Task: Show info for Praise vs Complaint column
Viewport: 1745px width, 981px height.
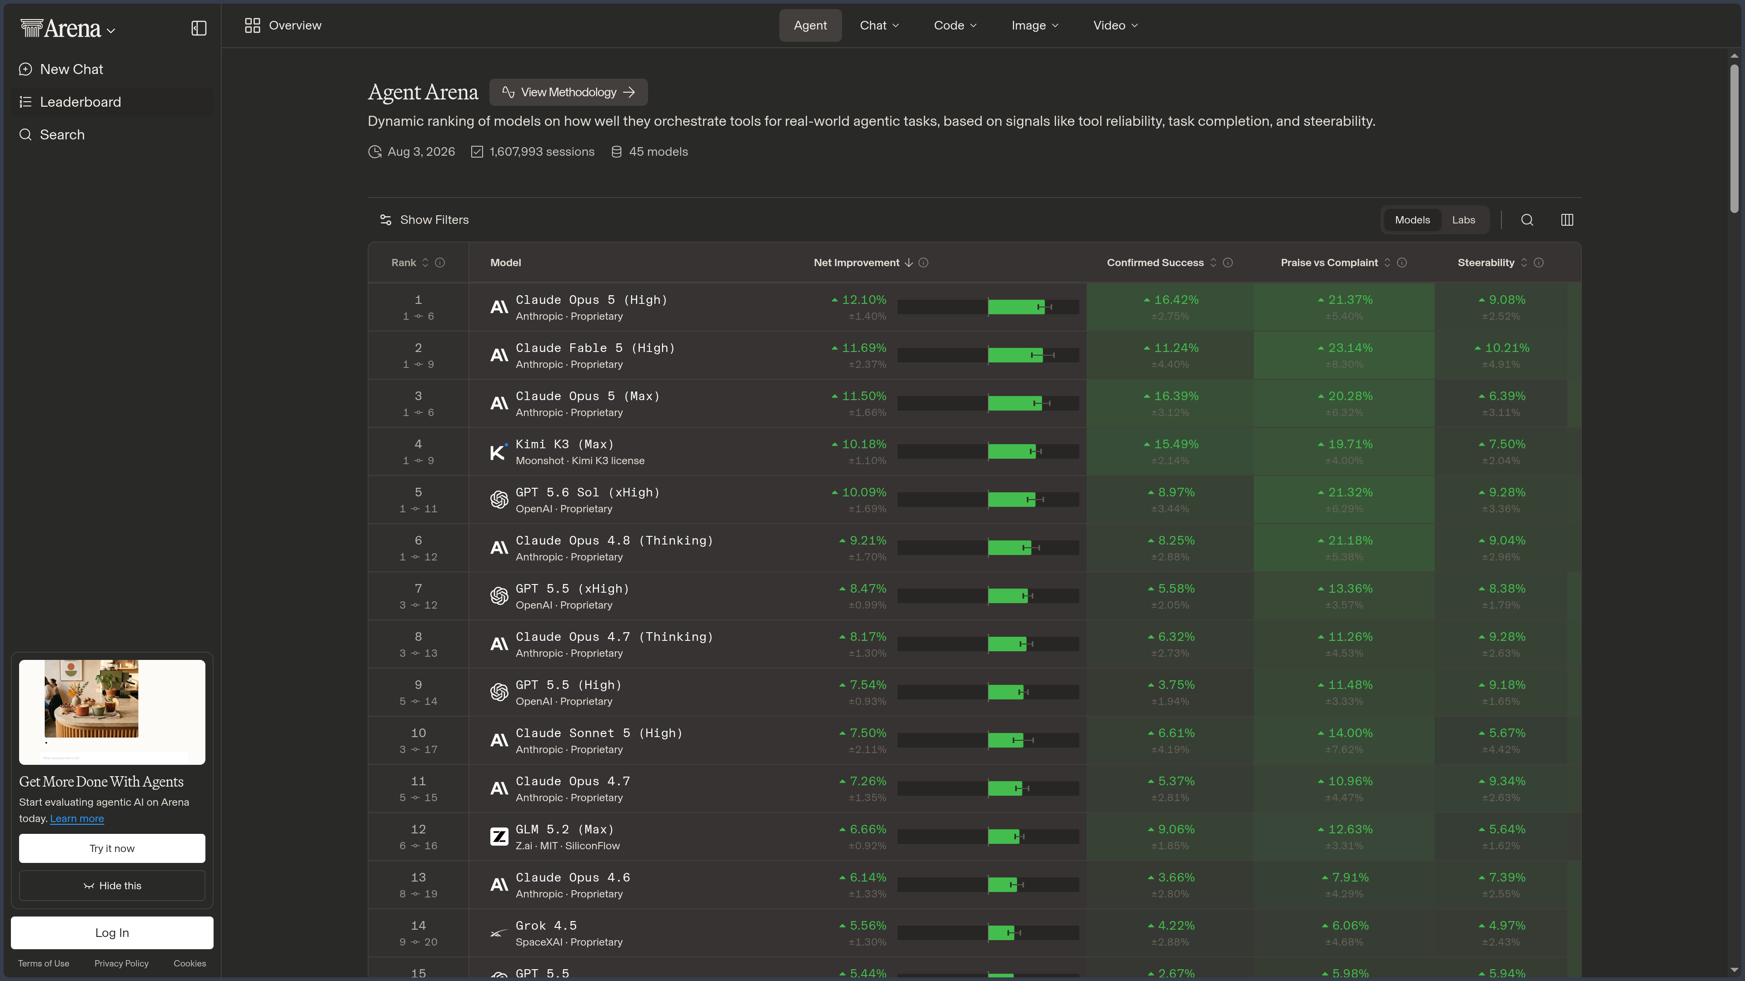Action: point(1401,263)
